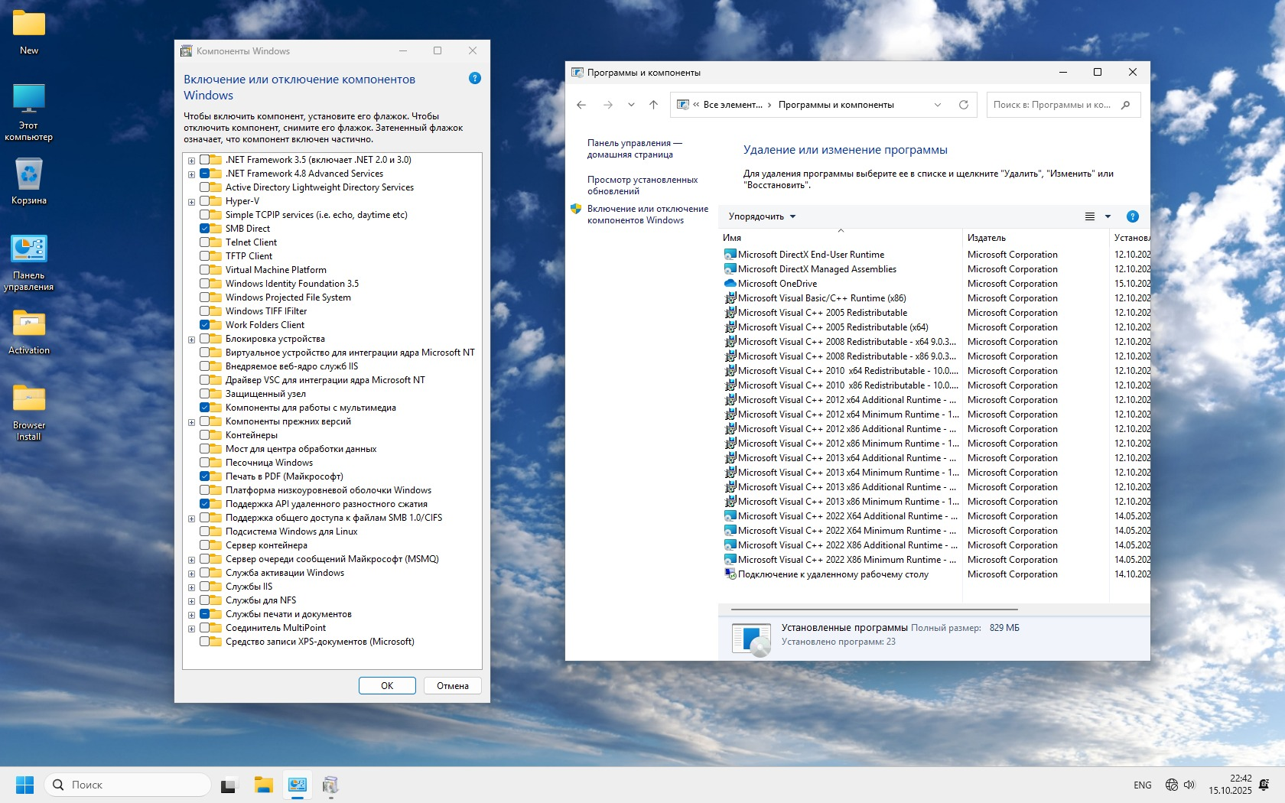Click the 'Программы и компоненты' breadcrumb

pyautogui.click(x=836, y=105)
